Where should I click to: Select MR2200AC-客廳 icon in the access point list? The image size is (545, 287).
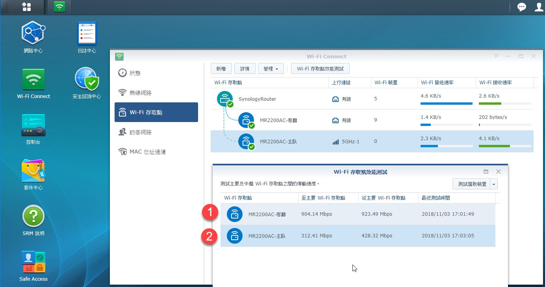click(247, 120)
